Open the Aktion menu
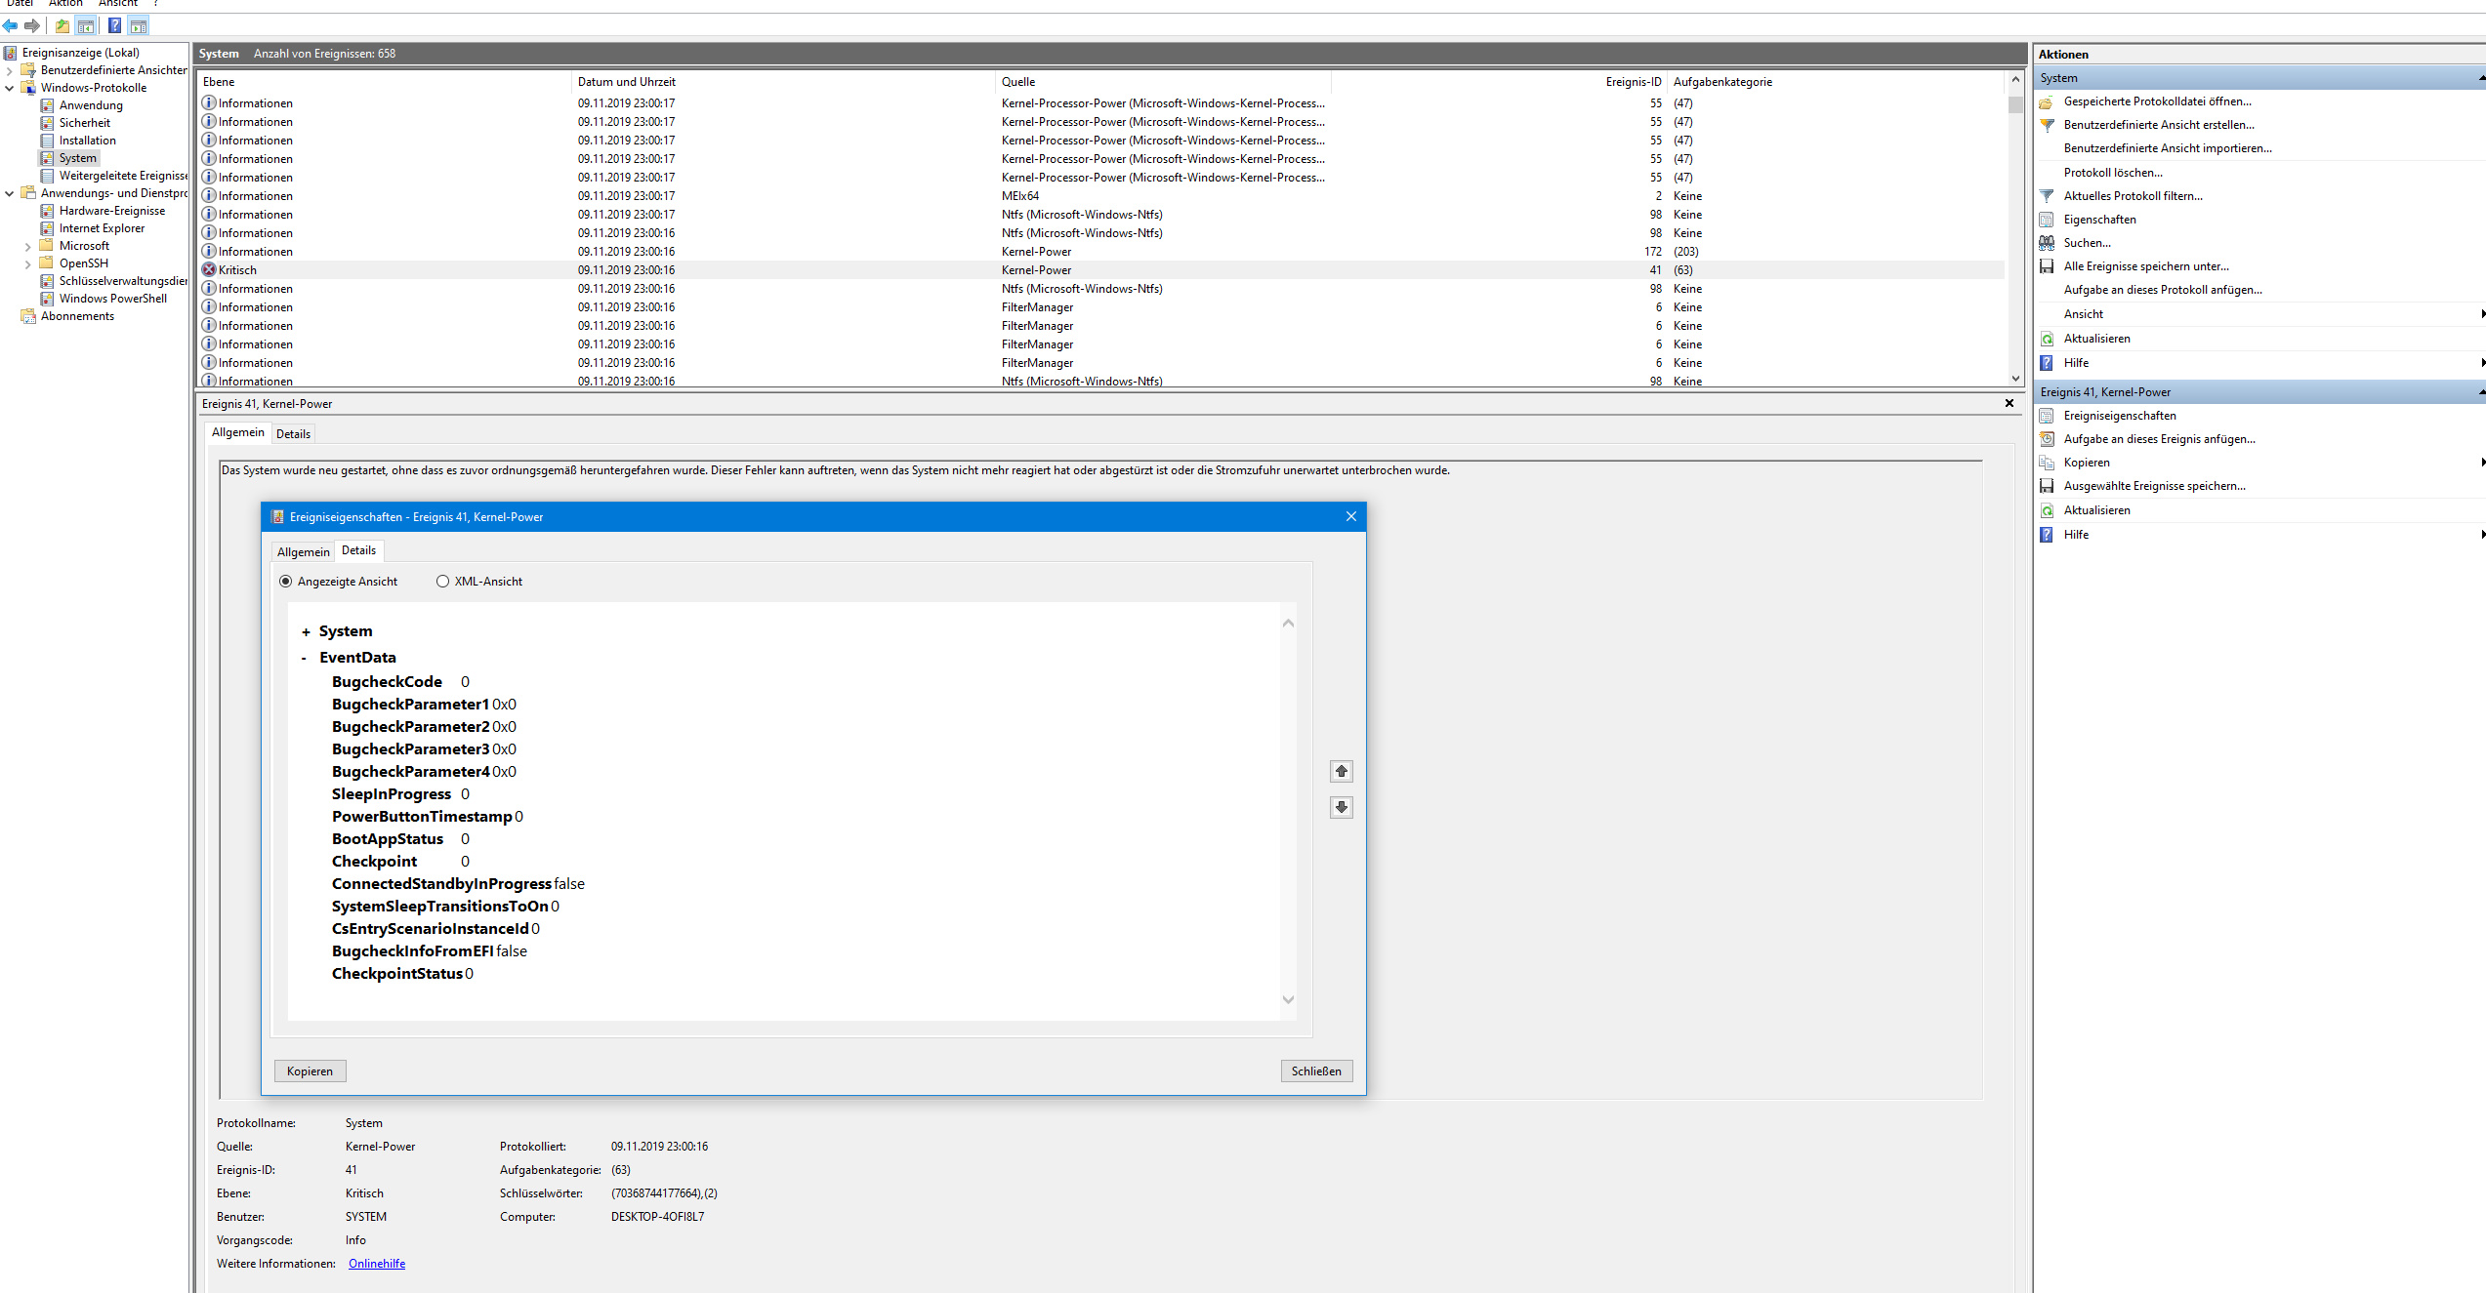This screenshot has width=2486, height=1293. coord(65,4)
